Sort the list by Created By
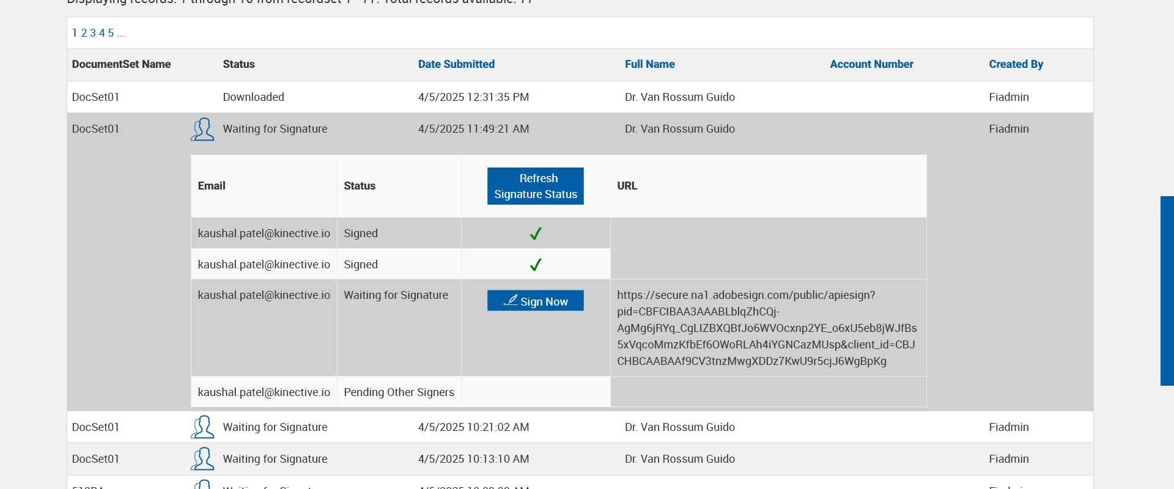Viewport: 1174px width, 489px height. pos(1016,64)
